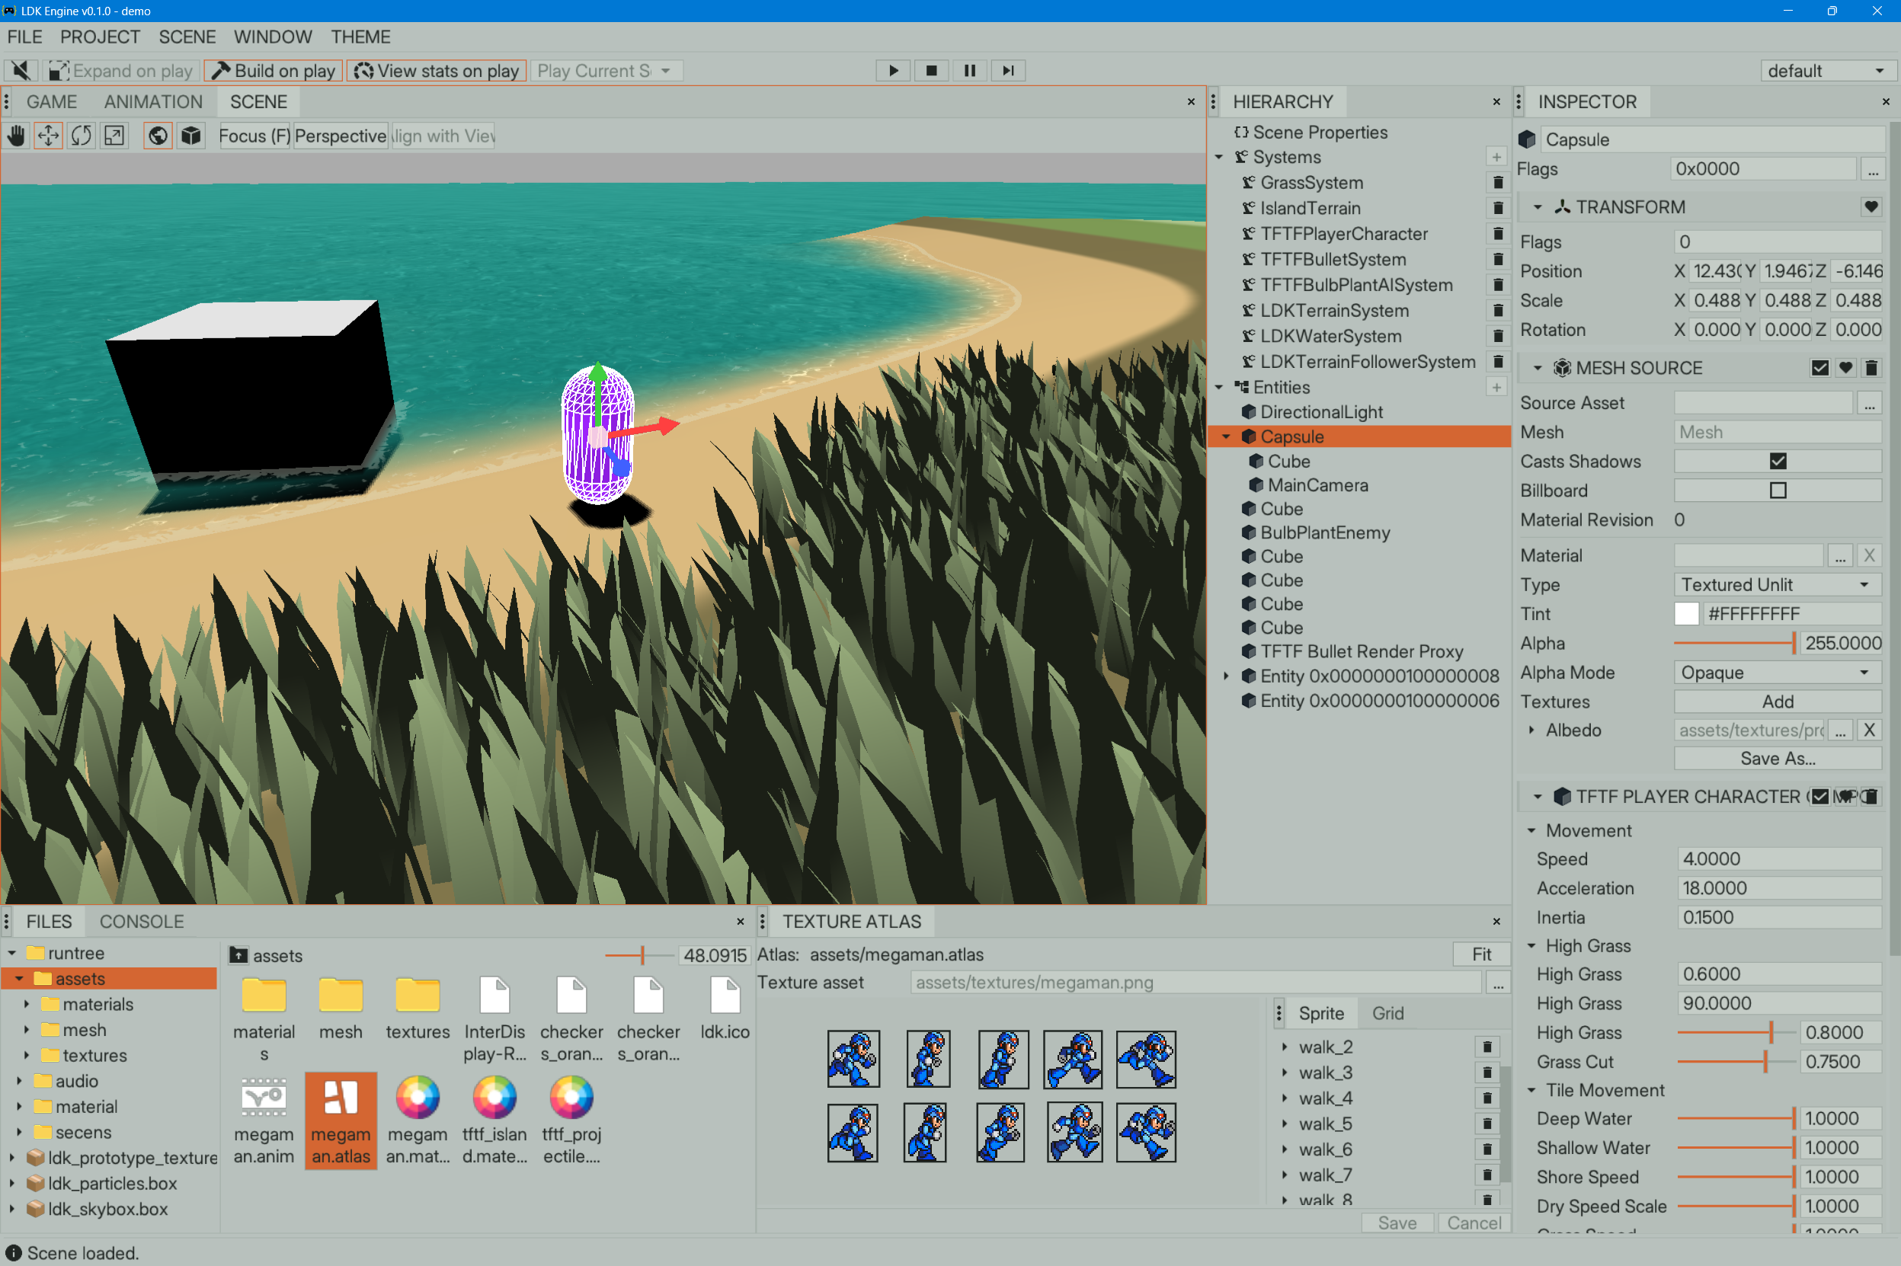Switch to the ANIMATION tab
The width and height of the screenshot is (1901, 1266).
point(153,102)
